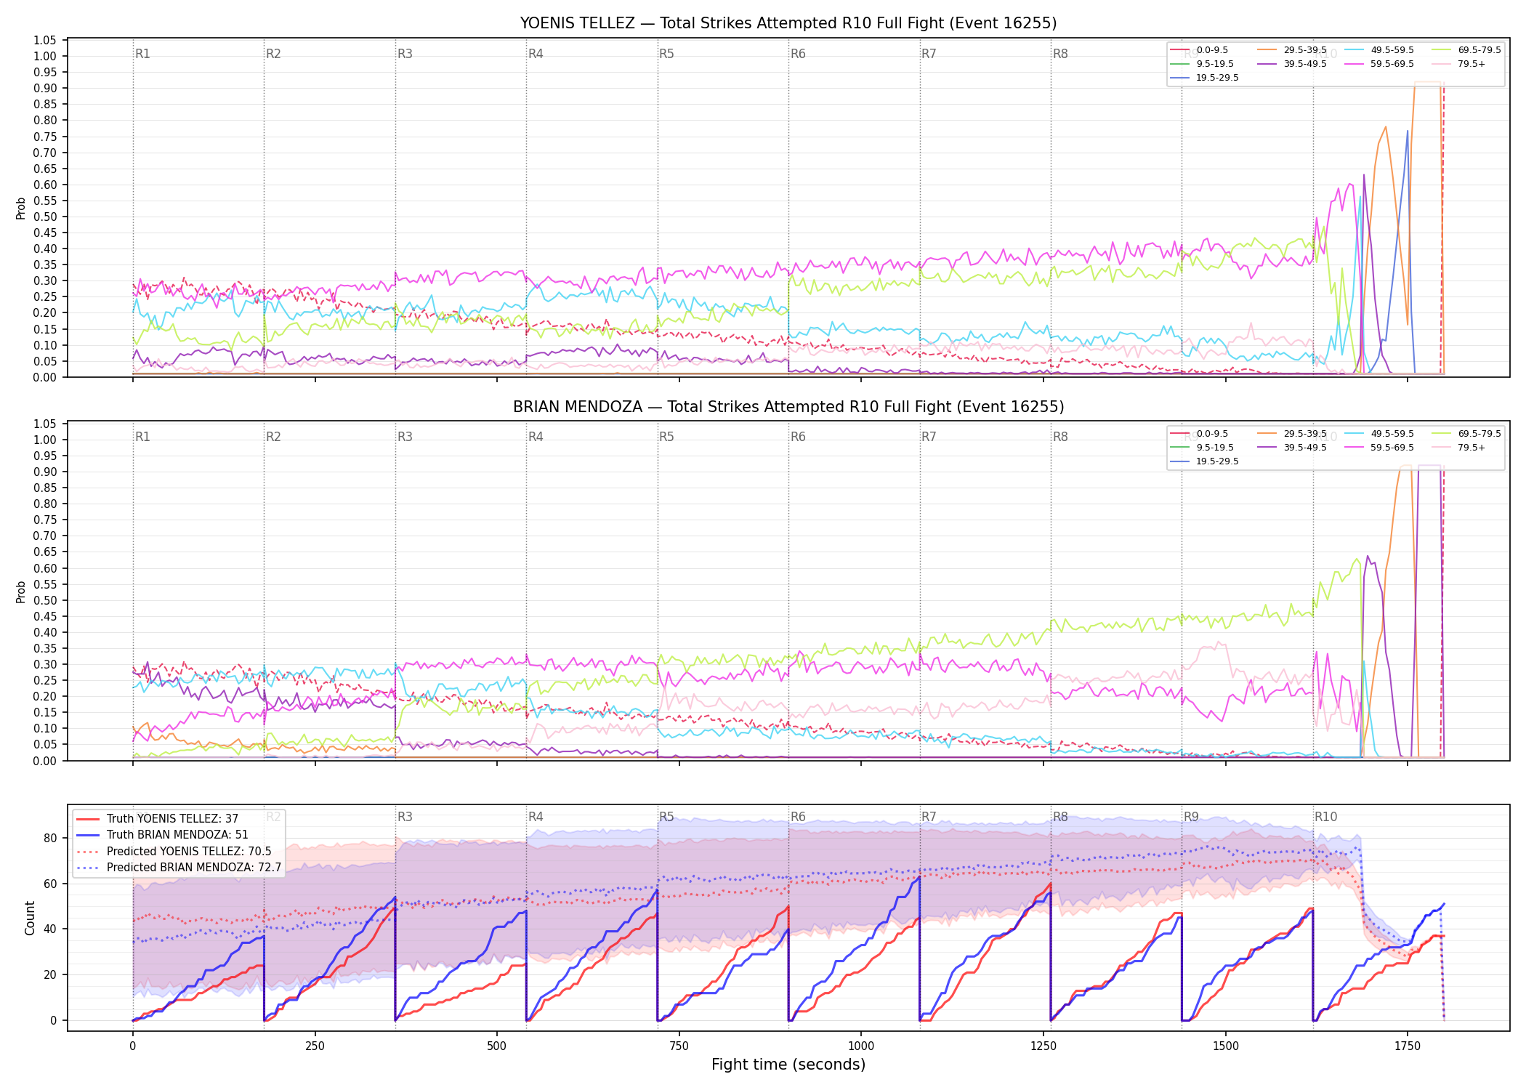Click the 'Prob' axis label of Tellez chart
Viewport: 1526px width, 1090px height.
pos(21,209)
